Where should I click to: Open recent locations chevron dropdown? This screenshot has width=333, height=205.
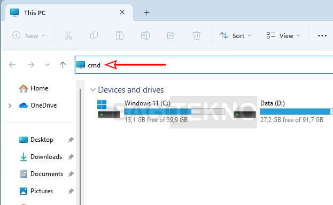[47, 65]
